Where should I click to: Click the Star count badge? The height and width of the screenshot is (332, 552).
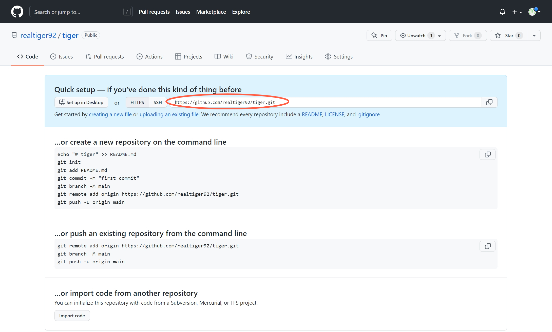(x=519, y=36)
